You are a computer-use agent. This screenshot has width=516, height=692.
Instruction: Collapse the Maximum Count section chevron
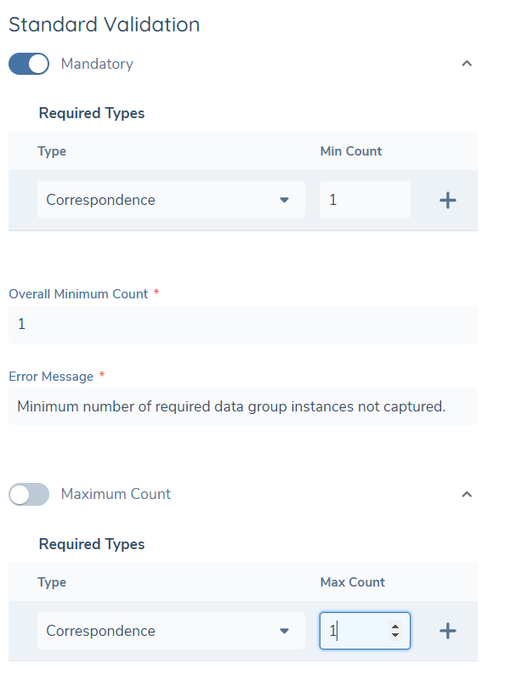[466, 494]
